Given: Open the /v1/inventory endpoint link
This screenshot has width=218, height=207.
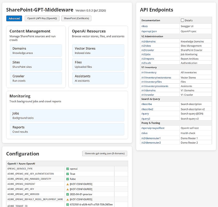Looking at the screenshot, I should click(149, 72).
